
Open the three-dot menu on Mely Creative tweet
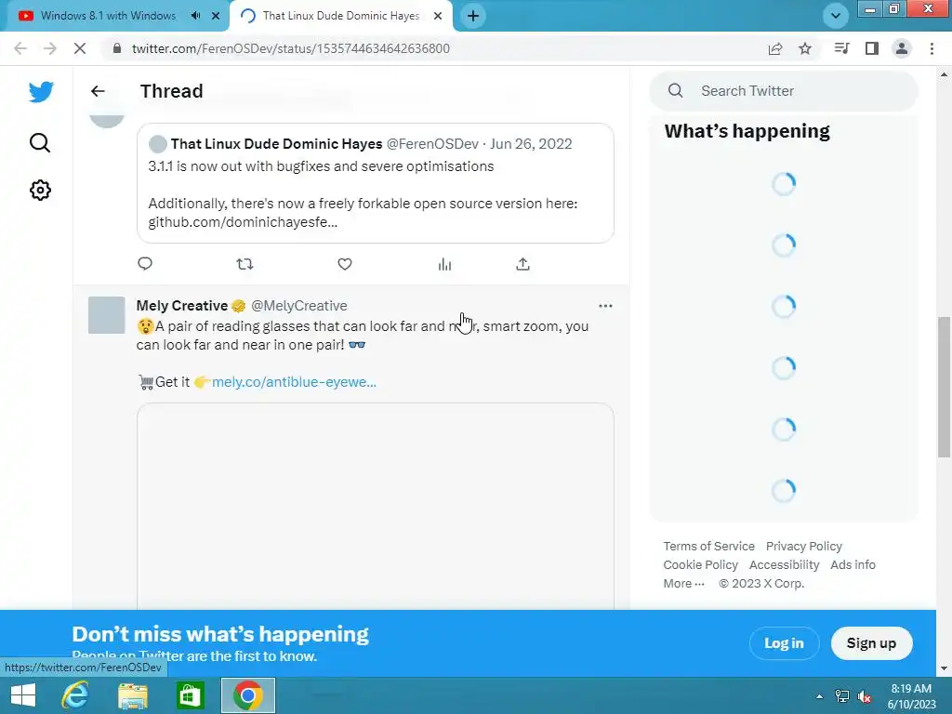click(605, 305)
